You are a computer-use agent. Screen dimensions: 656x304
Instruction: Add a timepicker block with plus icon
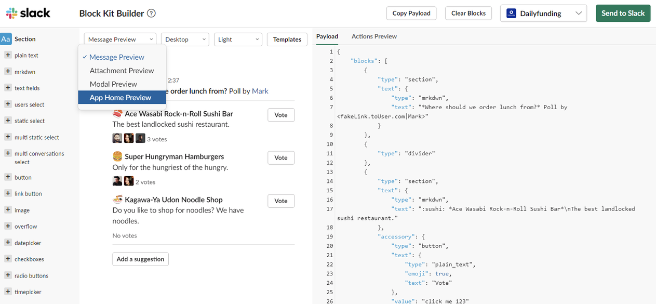[8, 292]
